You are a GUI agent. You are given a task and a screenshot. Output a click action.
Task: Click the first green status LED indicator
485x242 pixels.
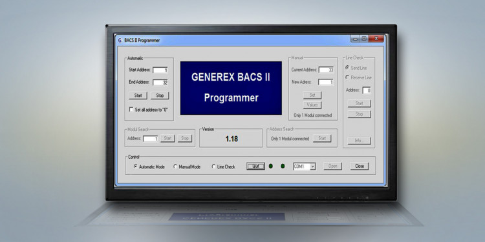click(271, 166)
